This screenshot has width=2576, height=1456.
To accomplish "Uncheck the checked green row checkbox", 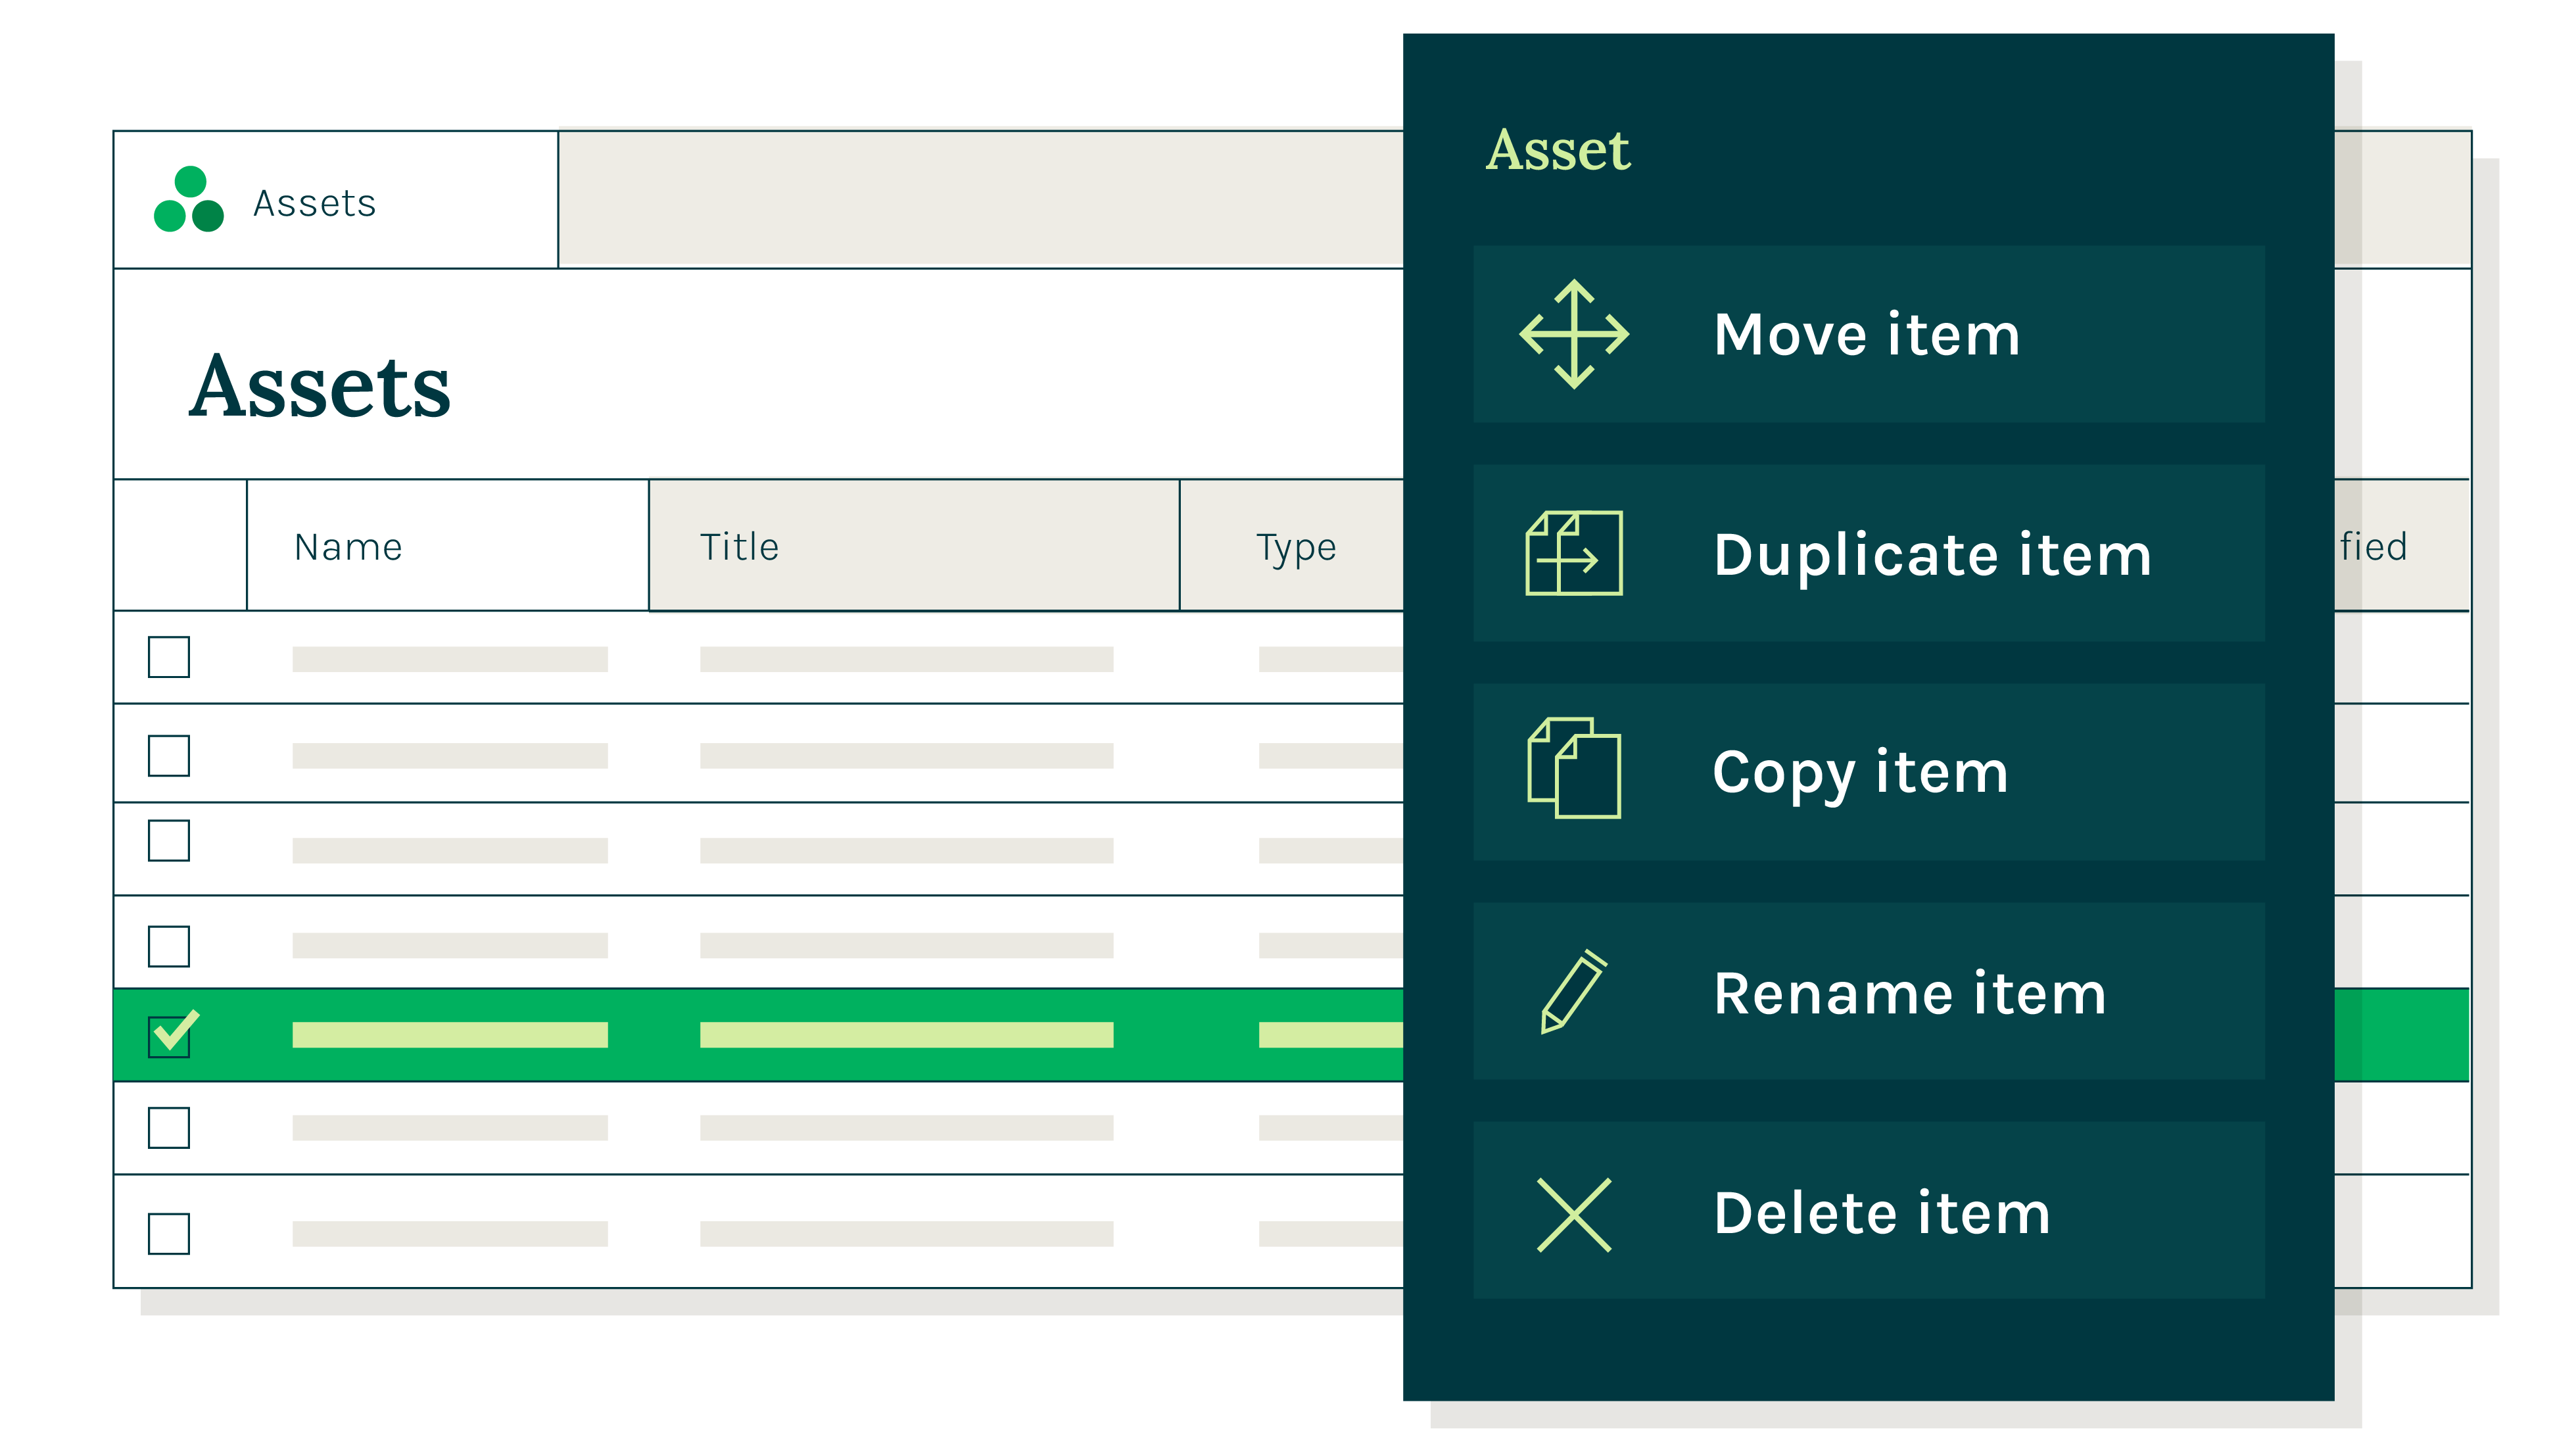I will coord(169,1035).
